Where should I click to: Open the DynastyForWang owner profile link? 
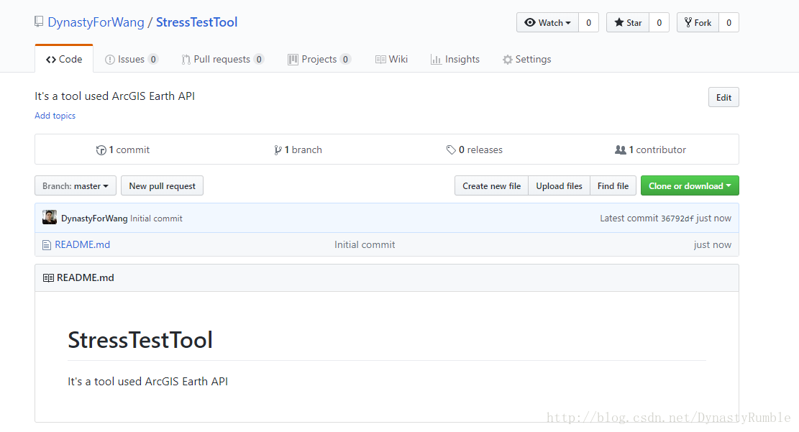click(96, 22)
